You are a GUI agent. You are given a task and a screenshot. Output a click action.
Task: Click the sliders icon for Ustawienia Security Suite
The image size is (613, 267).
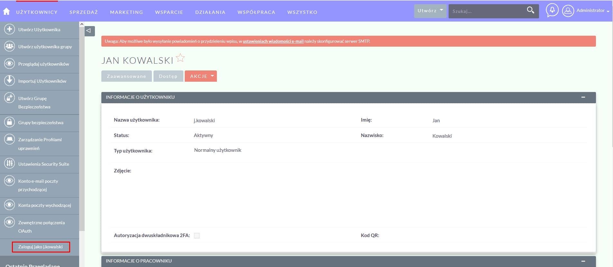click(x=10, y=163)
